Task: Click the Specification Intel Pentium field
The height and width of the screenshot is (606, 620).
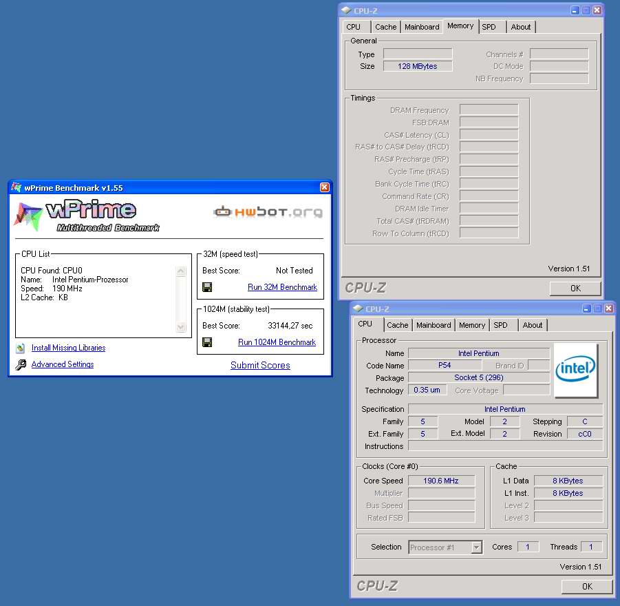Action: 505,409
